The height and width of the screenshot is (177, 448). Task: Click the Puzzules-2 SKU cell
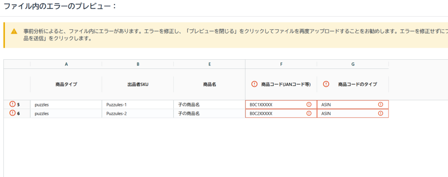138,113
